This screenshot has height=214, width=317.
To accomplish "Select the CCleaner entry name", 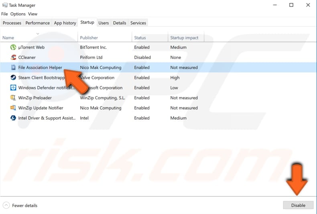I will click(x=27, y=57).
